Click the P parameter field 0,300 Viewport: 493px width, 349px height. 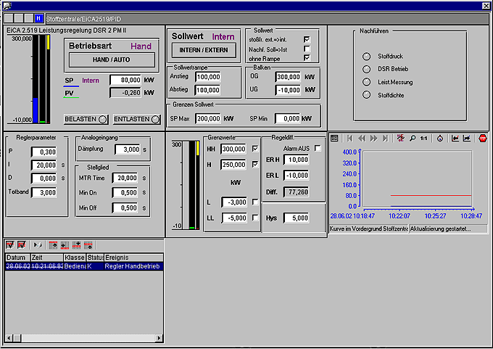coord(44,152)
